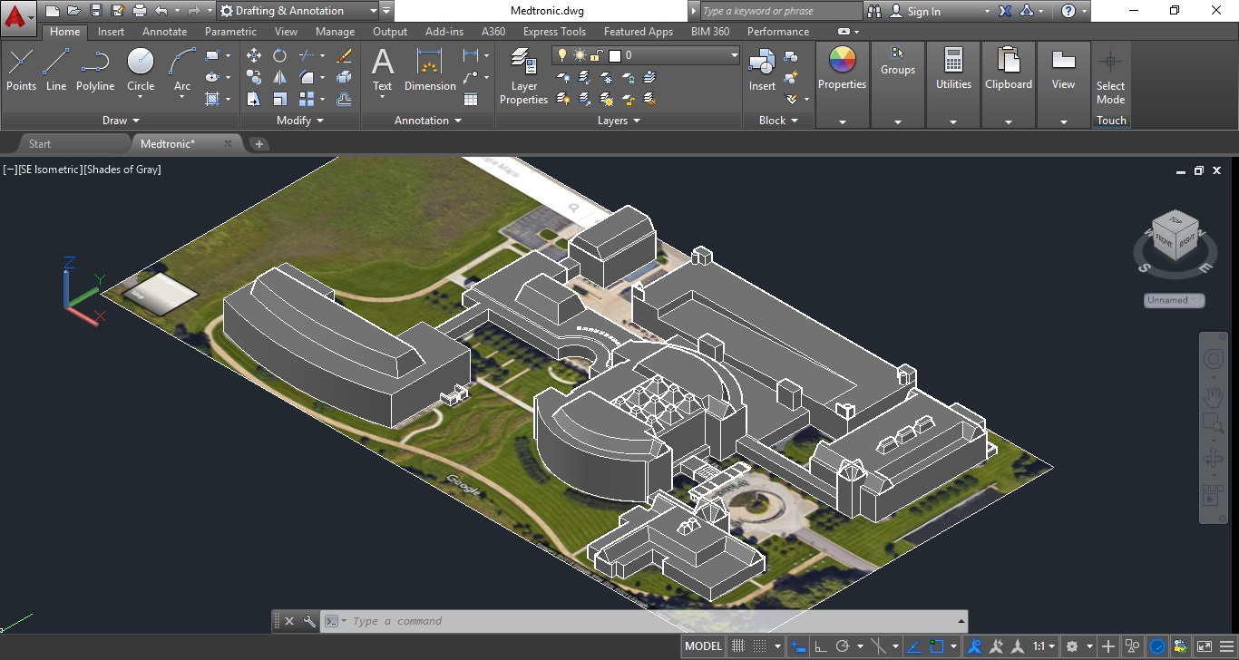Click the Dimension tool
This screenshot has width=1239, height=660.
click(430, 71)
